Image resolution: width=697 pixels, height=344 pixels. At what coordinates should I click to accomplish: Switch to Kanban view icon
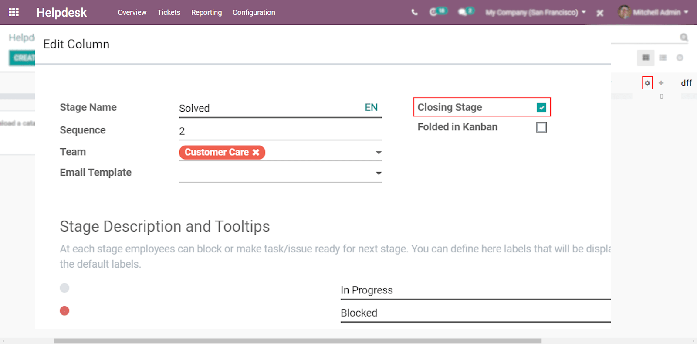tap(646, 58)
